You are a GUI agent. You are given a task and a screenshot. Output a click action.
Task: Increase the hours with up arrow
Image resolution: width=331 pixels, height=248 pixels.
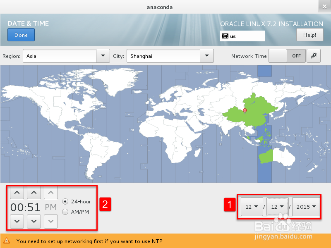click(x=17, y=192)
